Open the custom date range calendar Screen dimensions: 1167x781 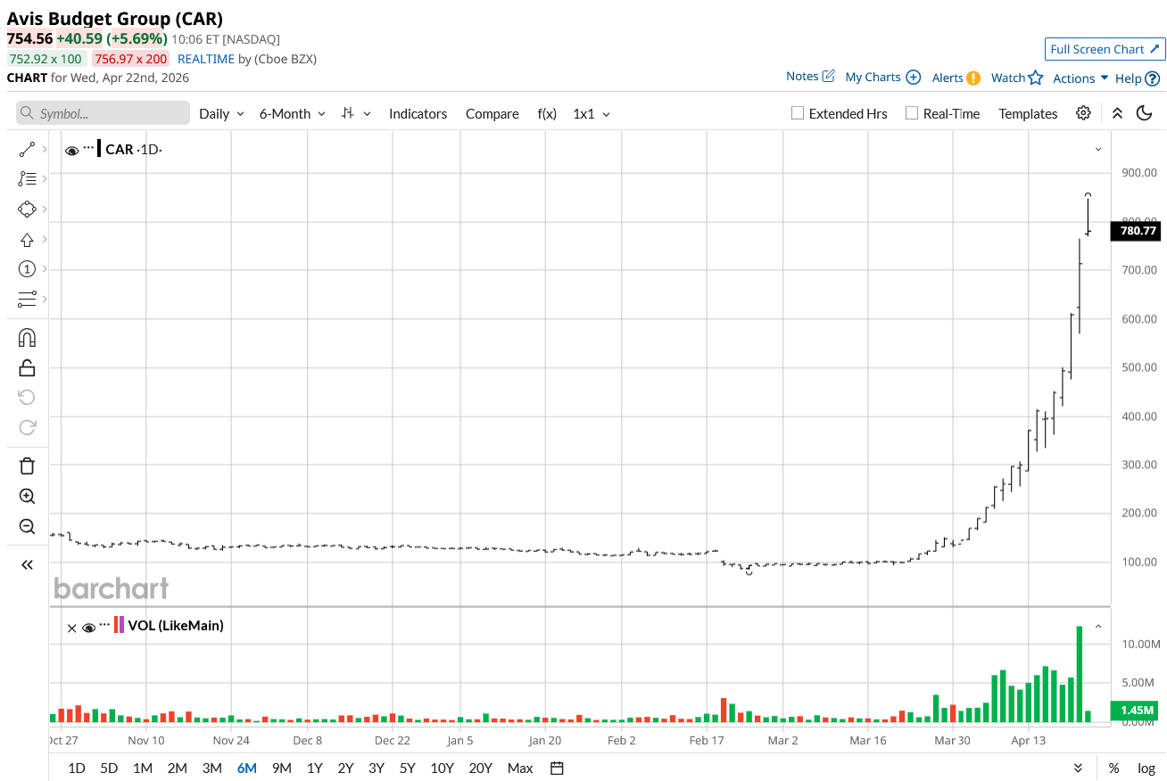click(557, 768)
